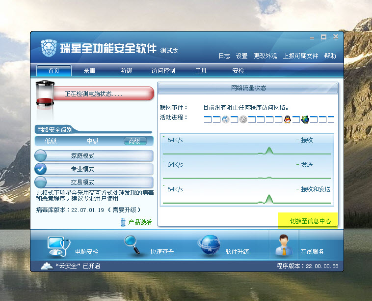
Task: Click the 正在检测电脑状态 status bar
Action: tap(104, 93)
